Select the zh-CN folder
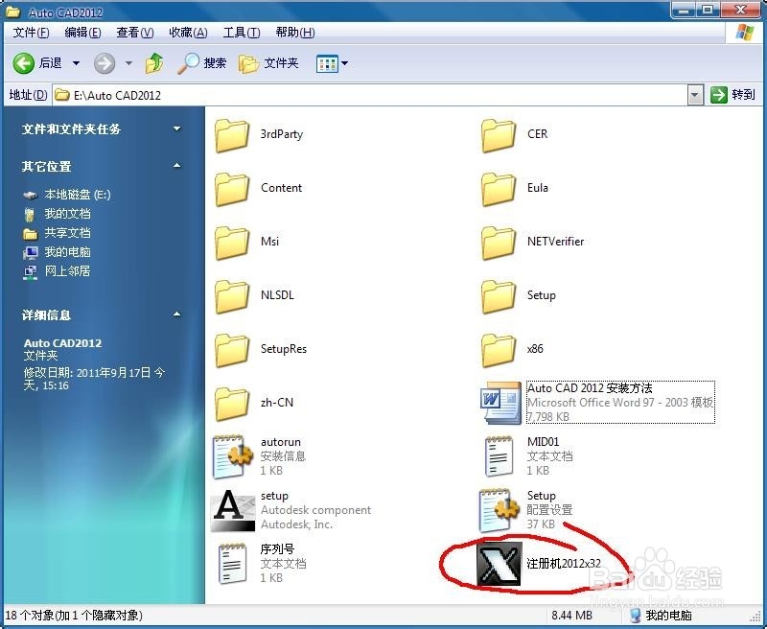Image resolution: width=767 pixels, height=629 pixels. pos(254,404)
